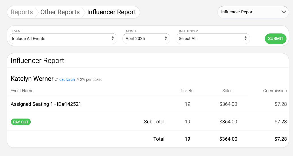Viewport: 293px width, 156px height.
Task: Click the Katelyn Werner influencer name
Action: point(32,79)
